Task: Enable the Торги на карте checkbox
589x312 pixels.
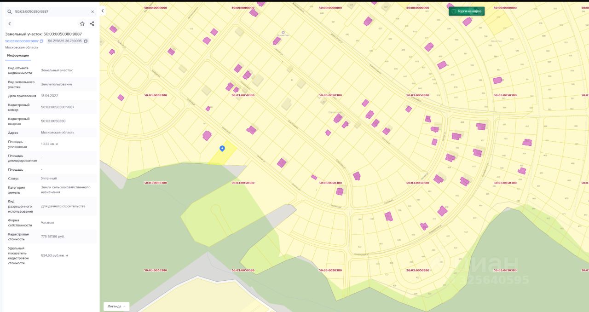Action: pos(454,11)
